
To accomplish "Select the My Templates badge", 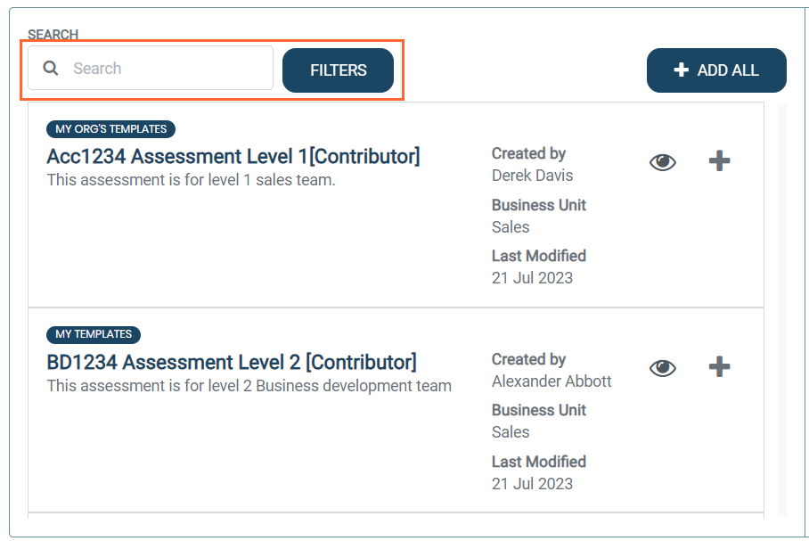I will pyautogui.click(x=94, y=334).
